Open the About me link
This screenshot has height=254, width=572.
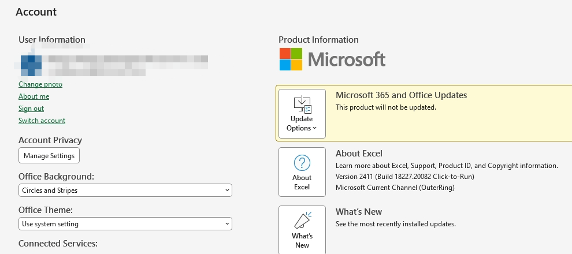(x=34, y=96)
